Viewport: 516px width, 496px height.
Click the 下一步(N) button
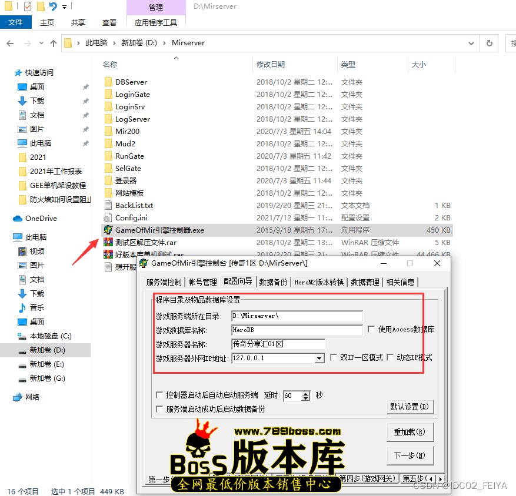click(410, 455)
